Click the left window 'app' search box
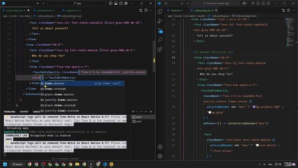The width and height of the screenshot is (298, 168). point(77,3)
